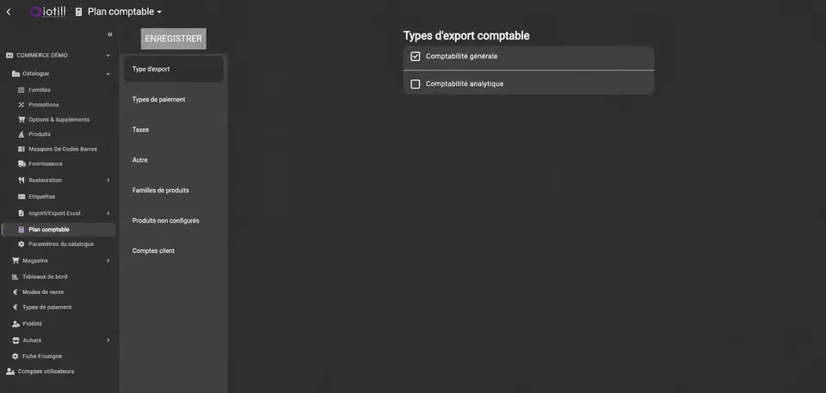
Task: Open the Comptes client tab
Action: click(x=173, y=251)
